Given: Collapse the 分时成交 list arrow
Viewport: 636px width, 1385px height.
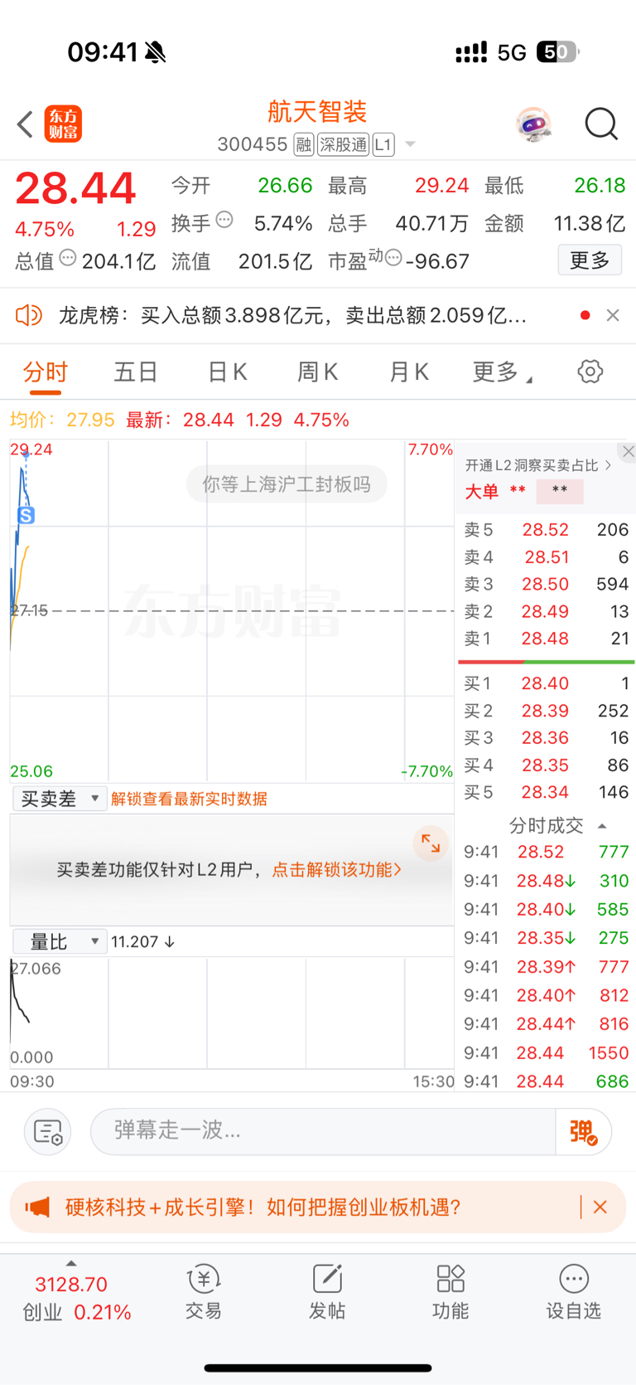Looking at the screenshot, I should pyautogui.click(x=602, y=826).
